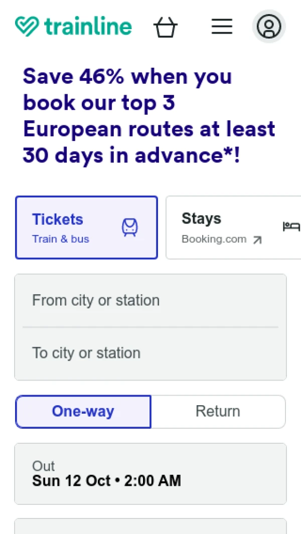Click the Booking.com link
The width and height of the screenshot is (301, 534).
214,239
